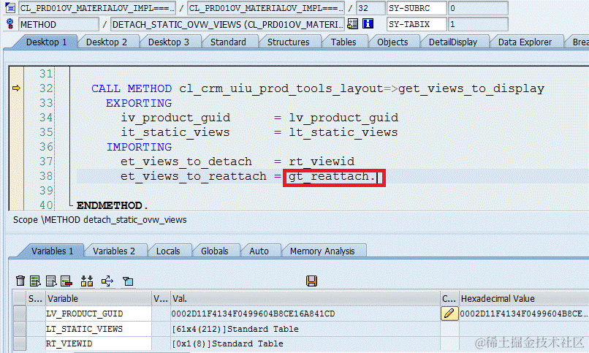589x353 pixels.
Task: Click the first CL_PRD01OV_MATERIALOV_IMPL program field
Action: point(97,8)
